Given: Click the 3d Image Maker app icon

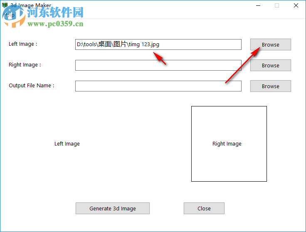Looking at the screenshot, I should pyautogui.click(x=5, y=5).
